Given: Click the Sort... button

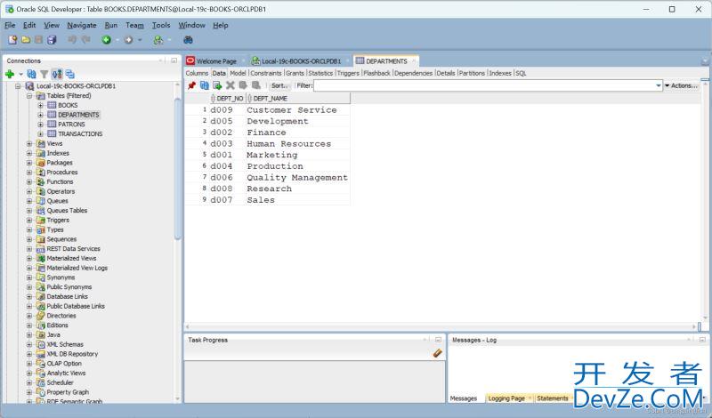Looking at the screenshot, I should pyautogui.click(x=279, y=85).
